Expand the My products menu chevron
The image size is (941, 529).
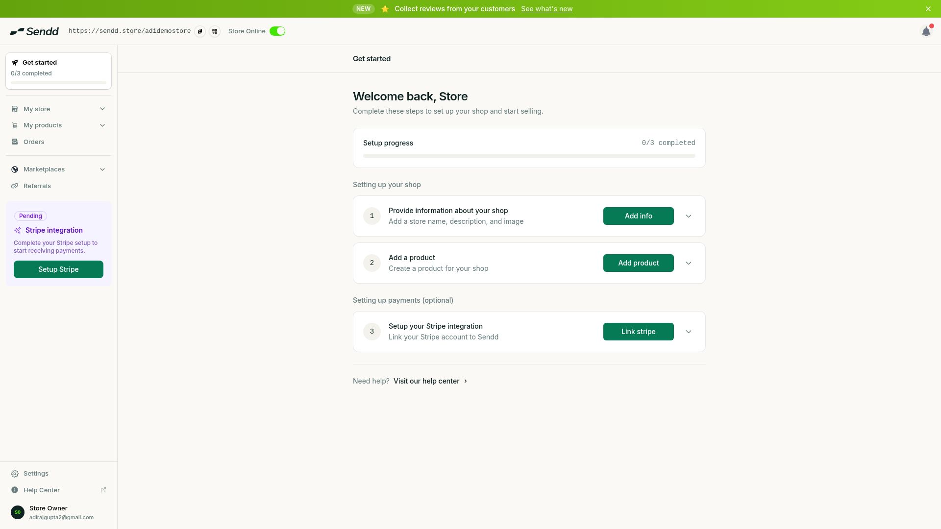pos(102,125)
